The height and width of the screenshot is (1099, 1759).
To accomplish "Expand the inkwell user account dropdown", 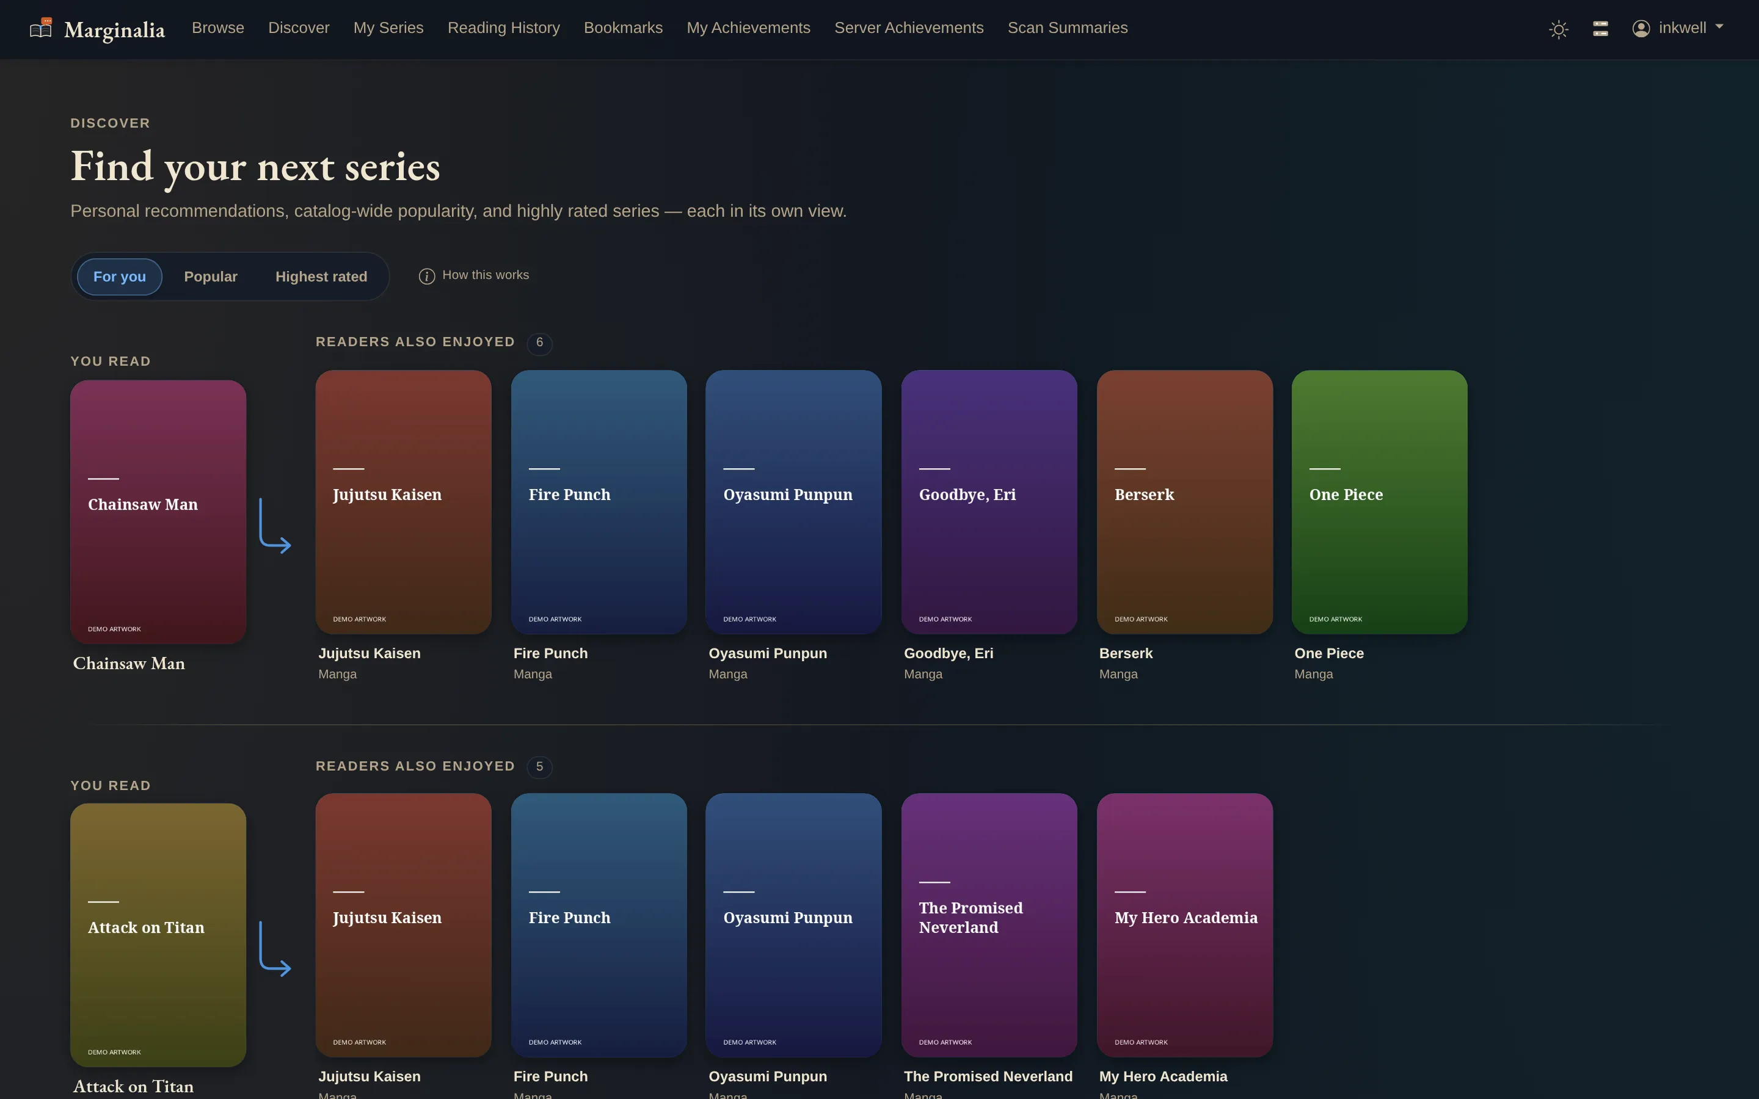I will coord(1678,28).
